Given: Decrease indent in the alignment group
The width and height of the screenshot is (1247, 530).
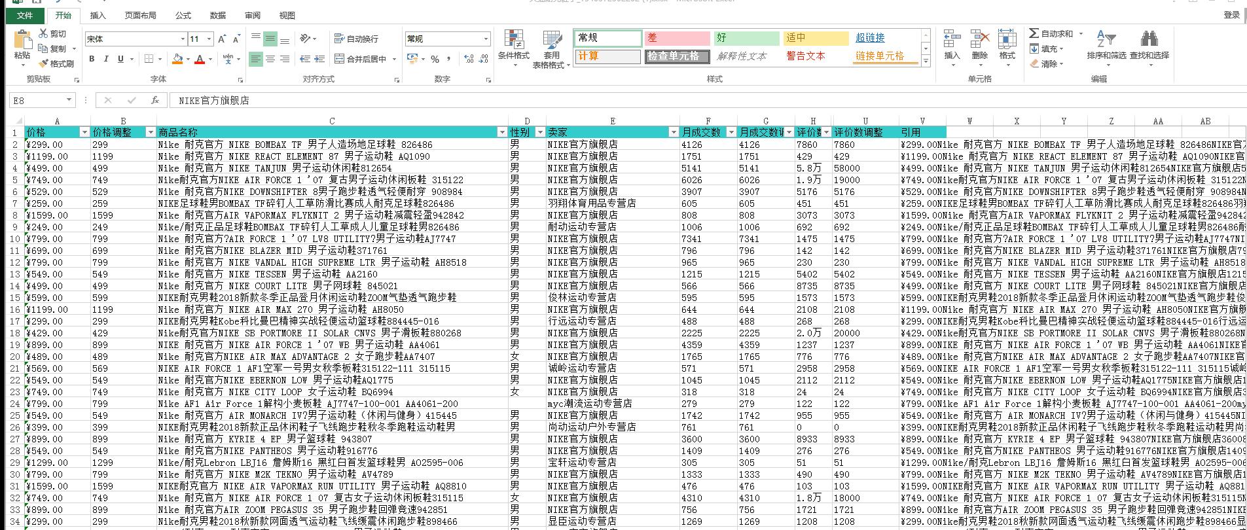Looking at the screenshot, I should click(x=304, y=59).
